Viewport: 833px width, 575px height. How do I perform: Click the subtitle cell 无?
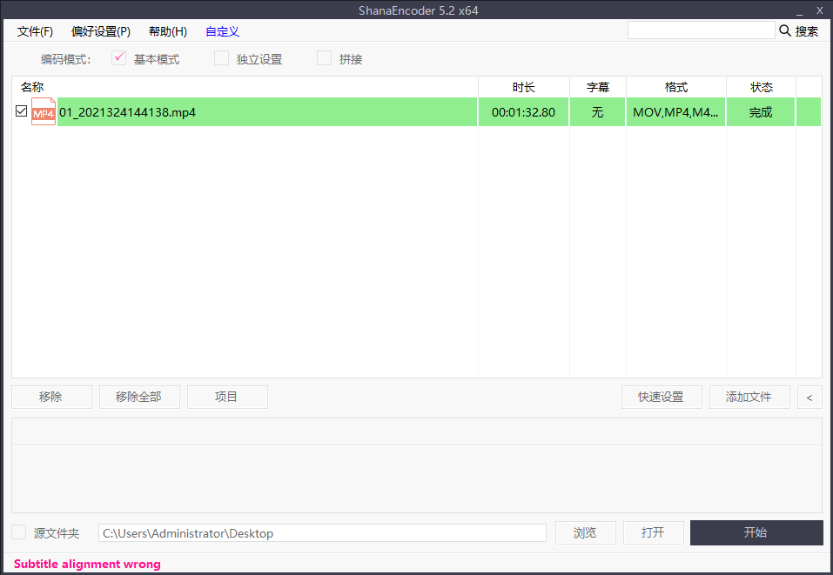point(598,112)
